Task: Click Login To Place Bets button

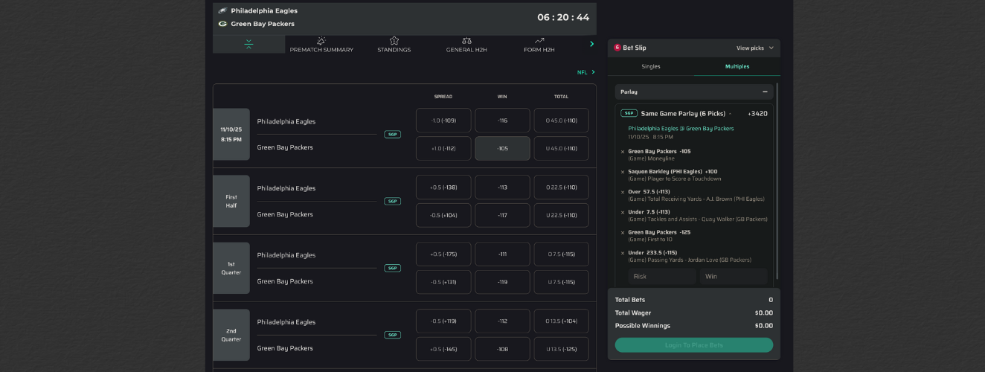Action: tap(693, 345)
